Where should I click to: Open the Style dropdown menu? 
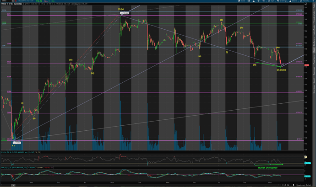[x=271, y=1]
